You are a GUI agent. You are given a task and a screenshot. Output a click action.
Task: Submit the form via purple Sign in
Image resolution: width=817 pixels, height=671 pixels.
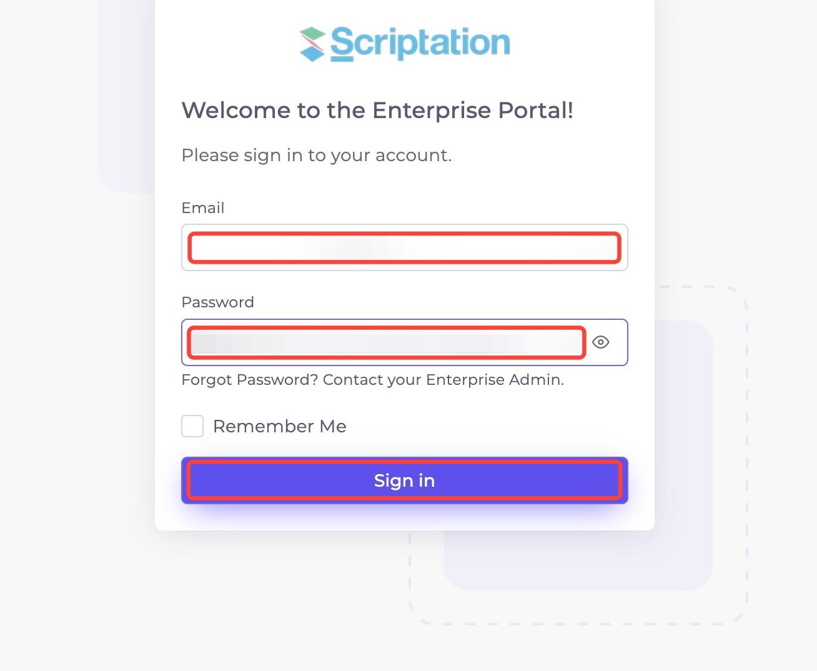click(405, 480)
